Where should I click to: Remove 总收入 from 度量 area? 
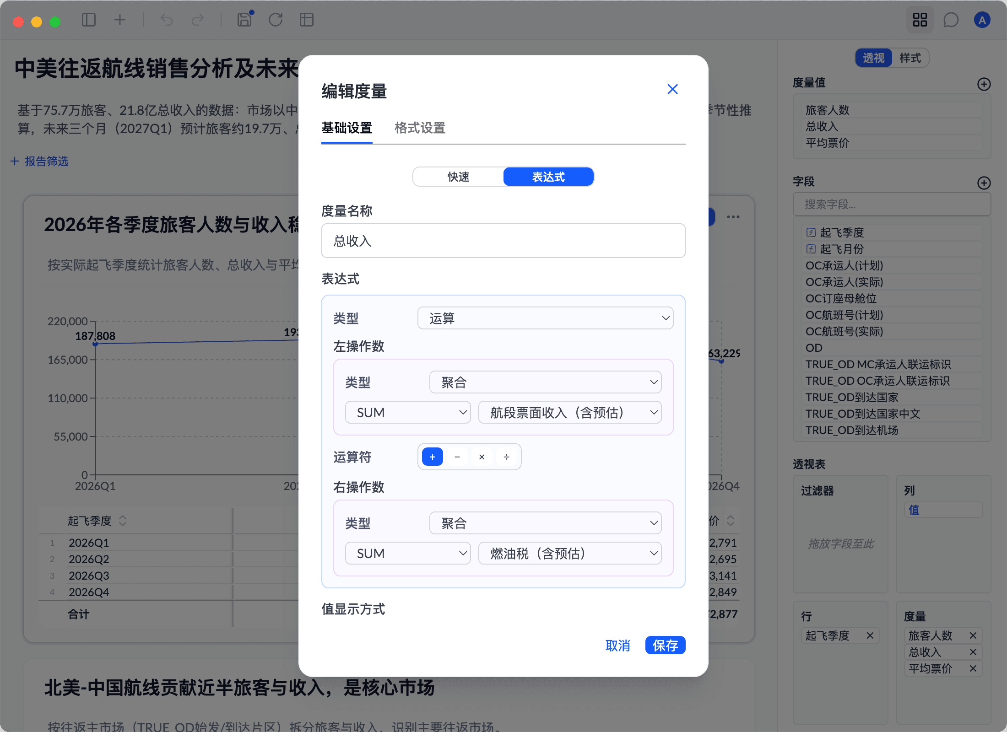click(x=973, y=652)
